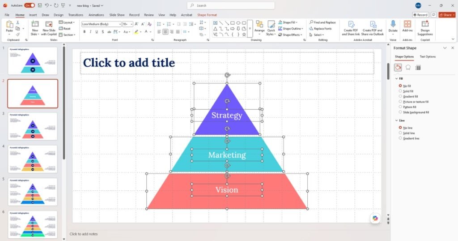Switch to the Animations tab
Screen dimensions: 458x241
pyautogui.click(x=96, y=15)
